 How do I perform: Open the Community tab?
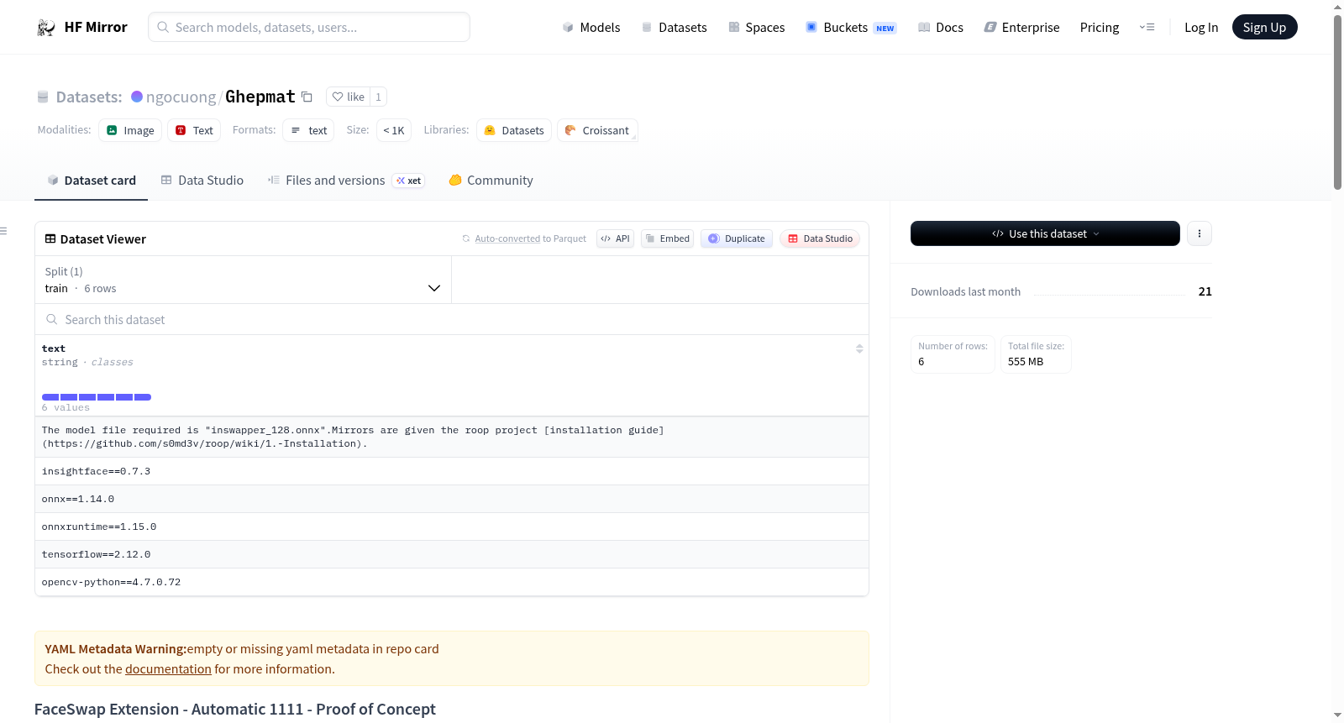pyautogui.click(x=491, y=181)
